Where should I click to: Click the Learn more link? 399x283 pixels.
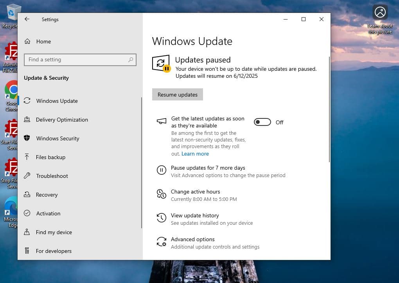pos(195,154)
